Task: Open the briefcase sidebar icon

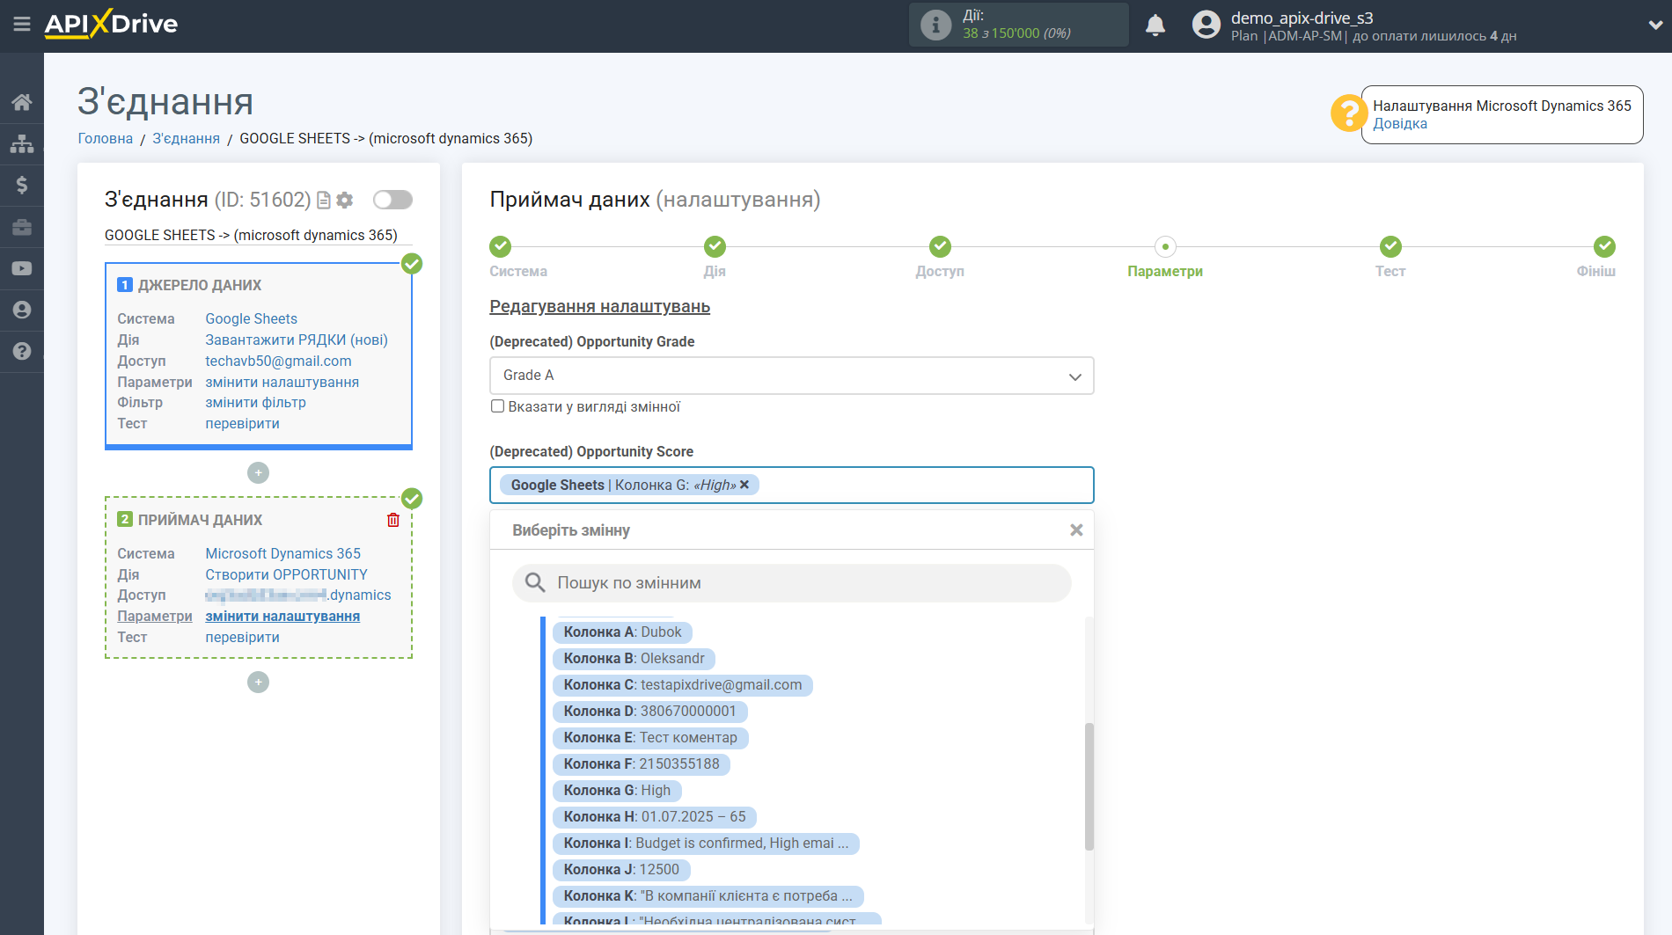Action: coord(22,227)
